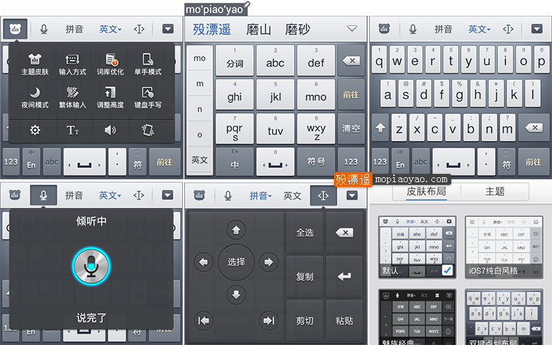Tap the 清空 clear key
The width and height of the screenshot is (552, 345).
click(x=351, y=128)
